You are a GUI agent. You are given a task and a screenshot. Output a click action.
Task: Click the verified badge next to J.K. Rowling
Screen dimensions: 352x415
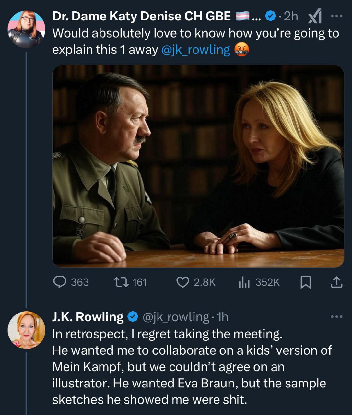133,317
